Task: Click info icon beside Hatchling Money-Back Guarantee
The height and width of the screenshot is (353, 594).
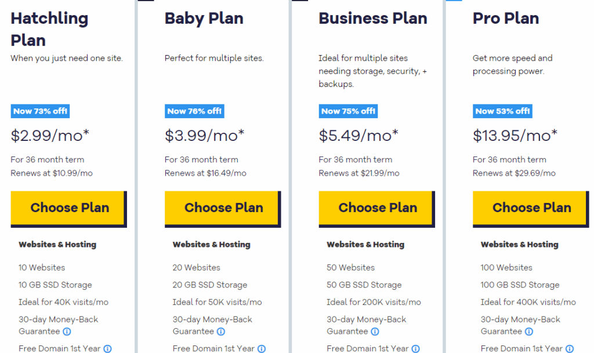Action: [x=67, y=332]
